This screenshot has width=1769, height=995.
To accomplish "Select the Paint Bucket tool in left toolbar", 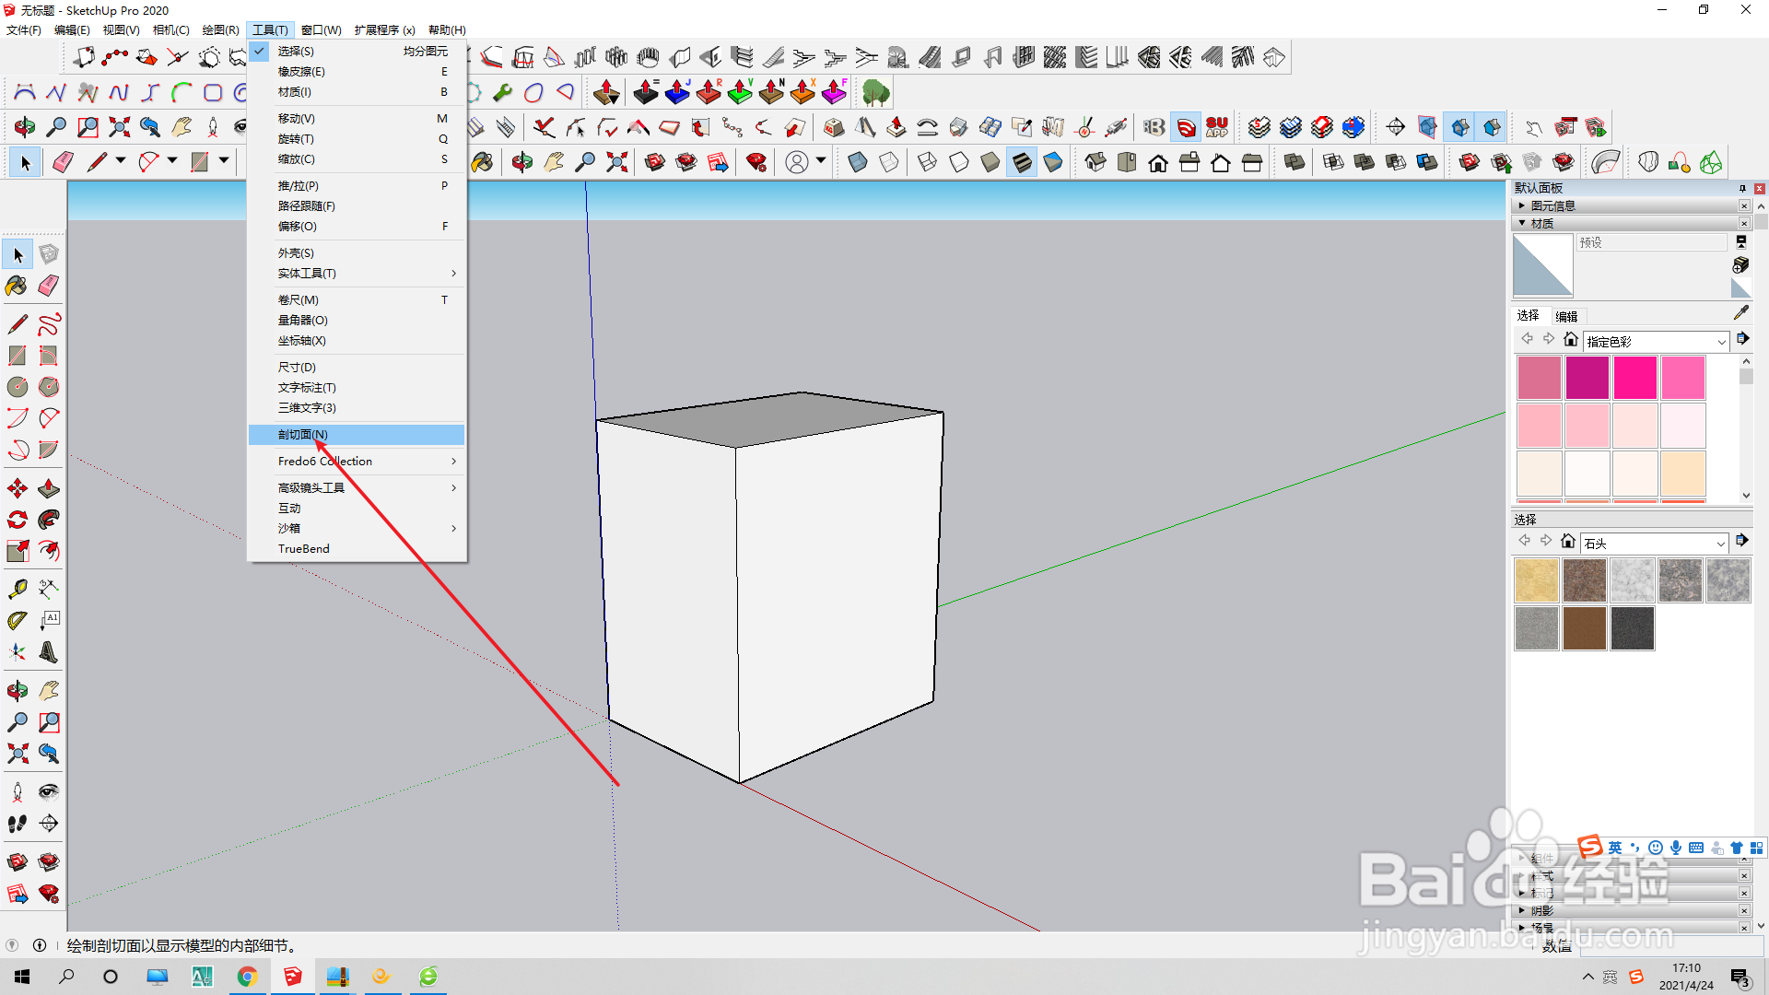I will click(17, 286).
